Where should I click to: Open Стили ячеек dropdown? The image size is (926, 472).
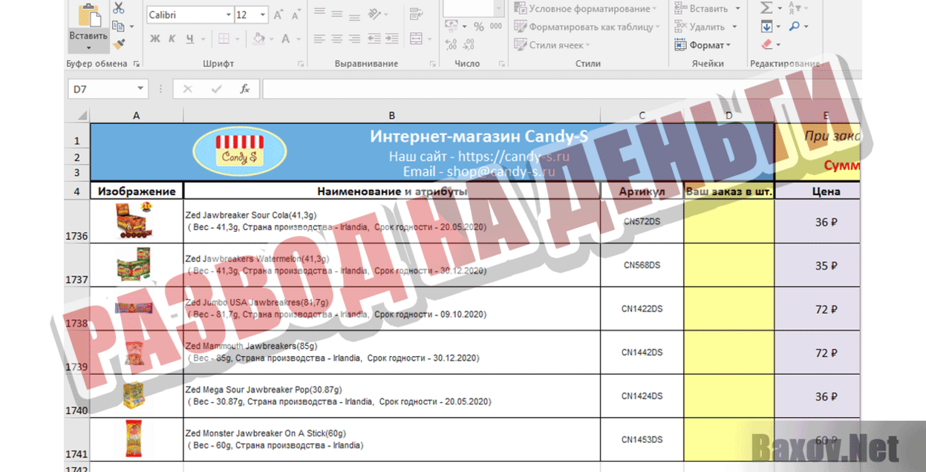point(553,45)
